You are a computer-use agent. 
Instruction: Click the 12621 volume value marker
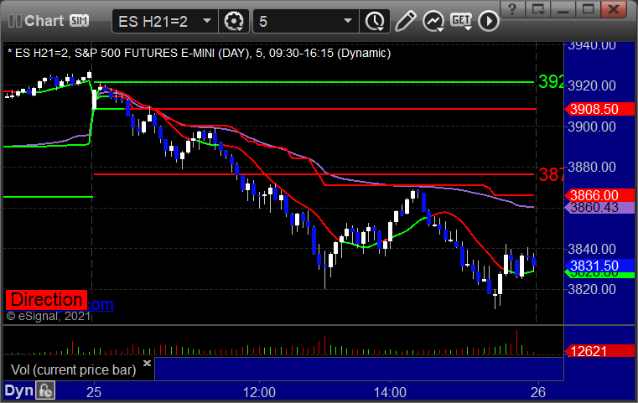click(x=599, y=351)
